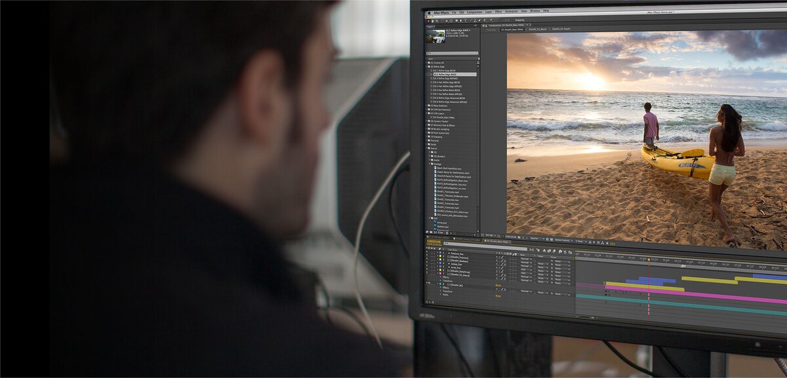Select the Roto Brush tool
This screenshot has height=378, width=787.
(x=485, y=21)
